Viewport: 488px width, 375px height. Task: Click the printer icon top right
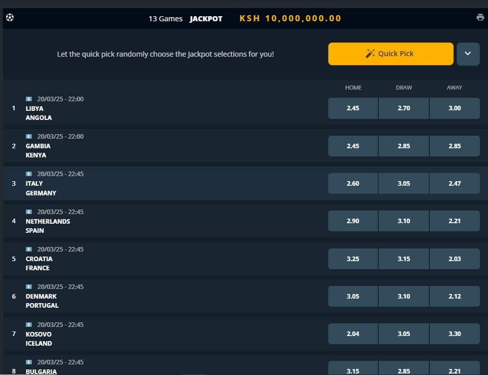pyautogui.click(x=479, y=17)
